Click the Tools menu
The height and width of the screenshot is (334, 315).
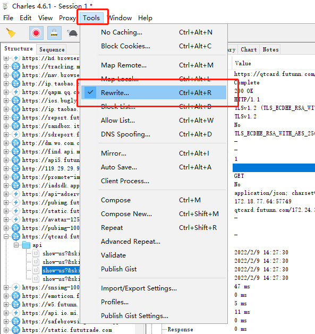click(x=91, y=18)
